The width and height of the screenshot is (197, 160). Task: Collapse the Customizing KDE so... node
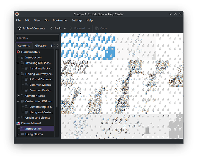click(x=18, y=101)
